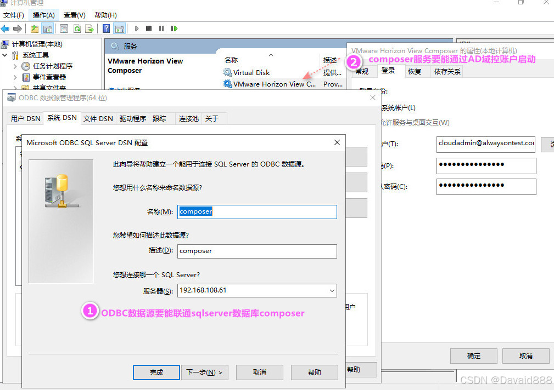Image resolution: width=554 pixels, height=390 pixels.
Task: Open the 查看(V) menu
Action: pos(75,15)
